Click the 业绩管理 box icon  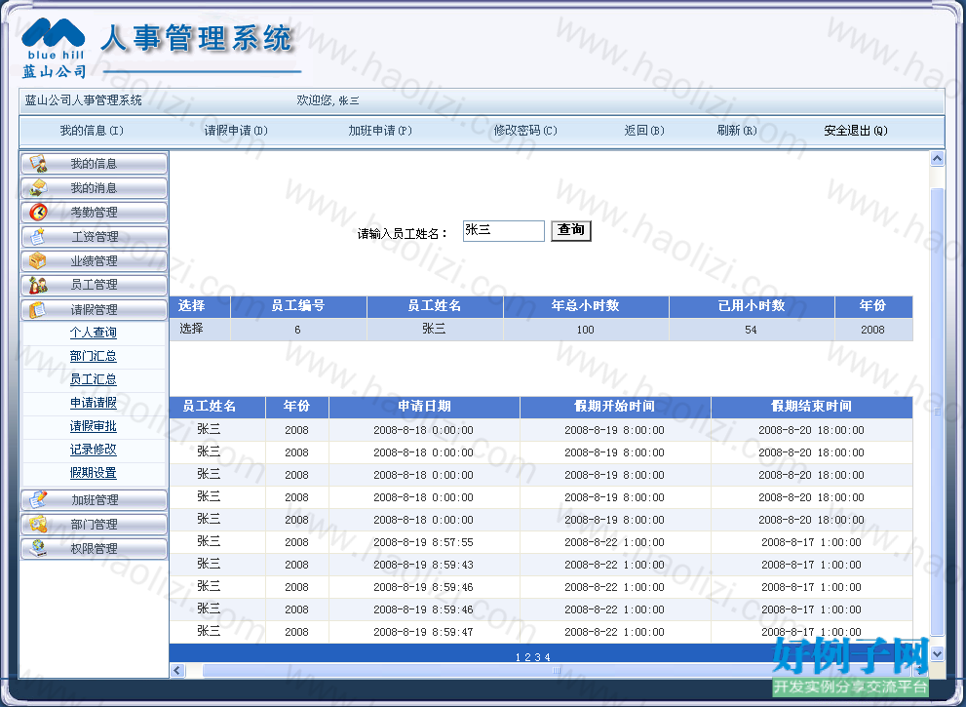tap(38, 260)
